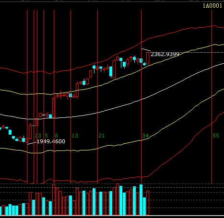224x218 pixels.
Task: Click the green number 13 label
Action: coord(75,136)
